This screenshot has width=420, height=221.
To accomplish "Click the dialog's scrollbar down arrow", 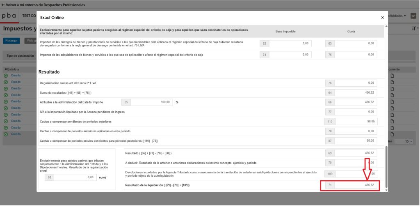I will (386, 190).
